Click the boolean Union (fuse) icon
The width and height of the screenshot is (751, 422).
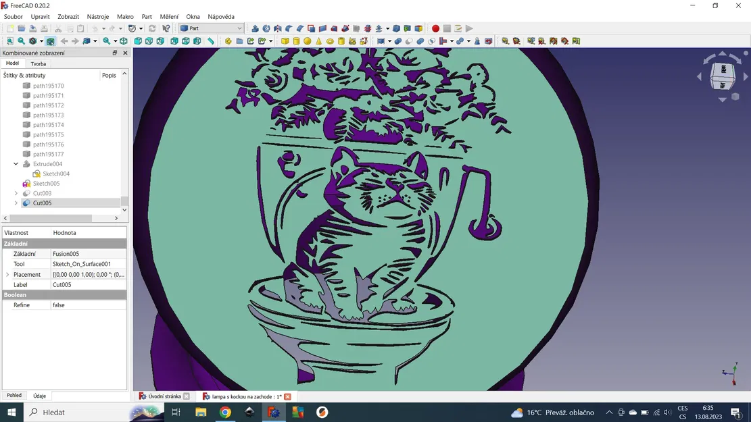420,41
